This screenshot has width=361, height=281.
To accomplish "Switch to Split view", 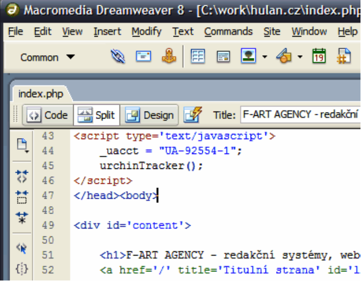I will (x=97, y=115).
